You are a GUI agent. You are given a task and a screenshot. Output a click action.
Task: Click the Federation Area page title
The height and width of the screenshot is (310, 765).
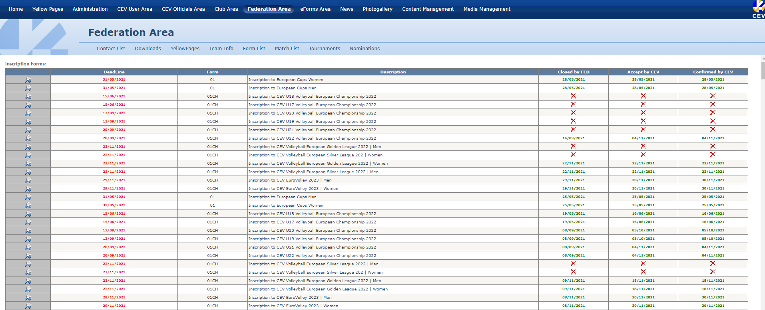pyautogui.click(x=131, y=32)
